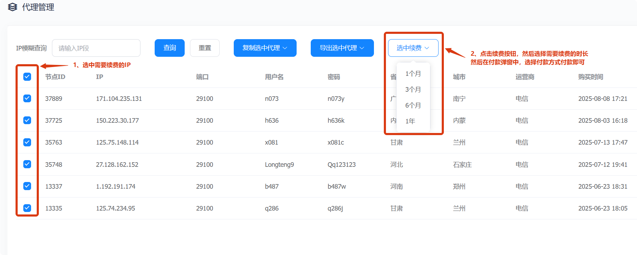637x255 pixels.
Task: Click city cell 石家庄
Action: click(462, 165)
